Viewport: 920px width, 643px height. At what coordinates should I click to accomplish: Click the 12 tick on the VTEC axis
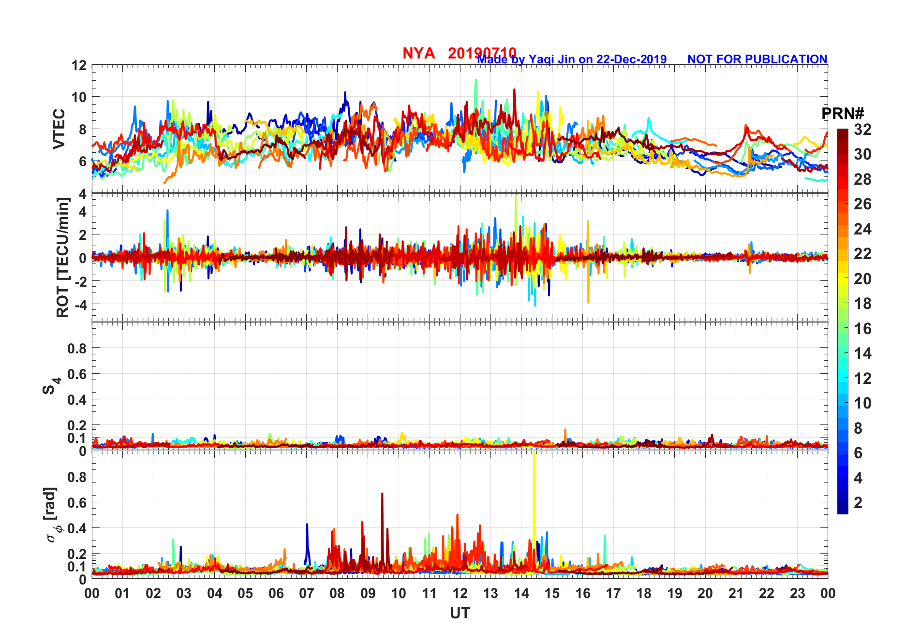click(x=79, y=65)
